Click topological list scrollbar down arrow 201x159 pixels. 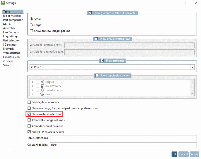coord(192,94)
